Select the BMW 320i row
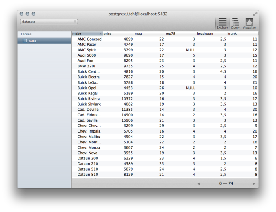The width and height of the screenshot is (276, 212). pyautogui.click(x=87, y=66)
